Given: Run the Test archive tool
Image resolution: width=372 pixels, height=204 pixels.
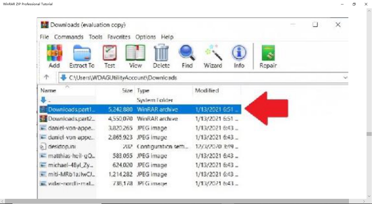Looking at the screenshot, I should click(x=110, y=53).
